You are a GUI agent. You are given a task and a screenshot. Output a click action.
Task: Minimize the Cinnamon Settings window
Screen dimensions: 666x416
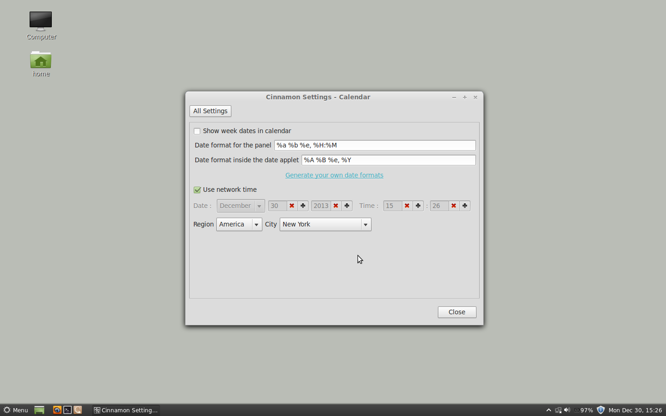[x=454, y=97]
